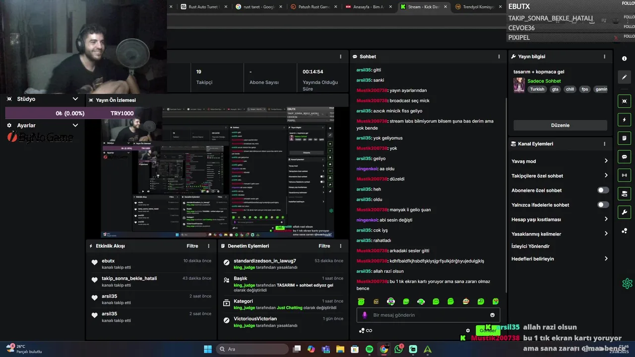This screenshot has width=635, height=357.
Task: Select the gta tag chip
Action: point(555,89)
